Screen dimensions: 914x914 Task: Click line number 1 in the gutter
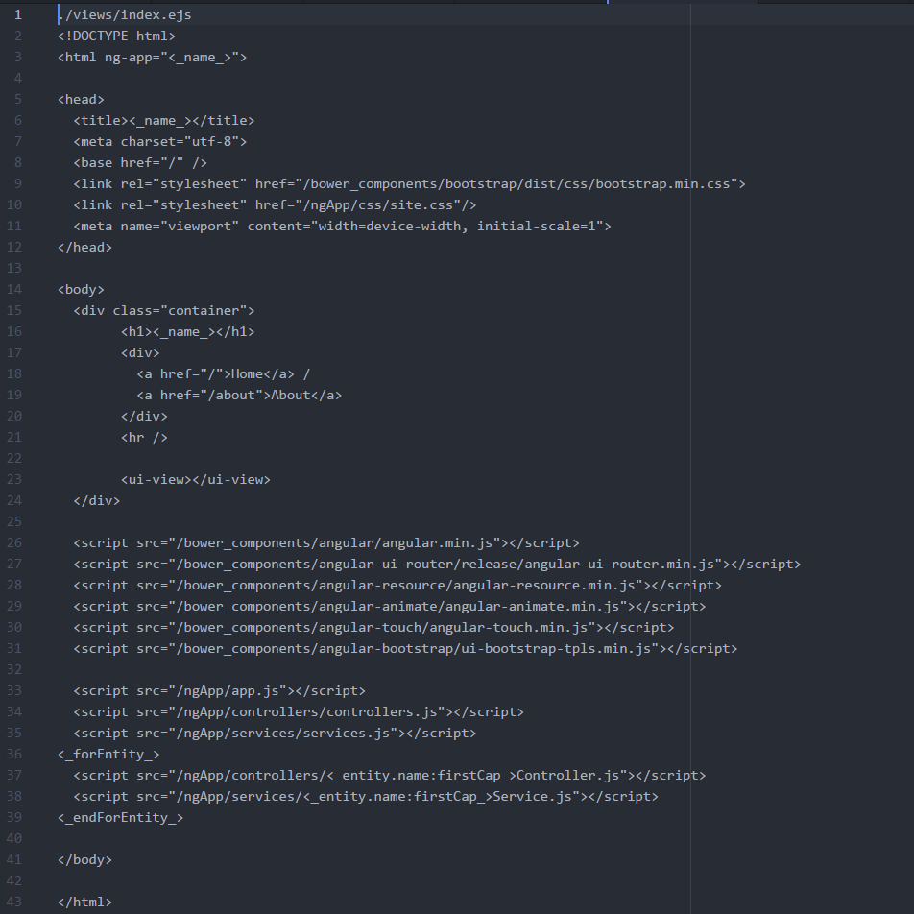click(18, 15)
